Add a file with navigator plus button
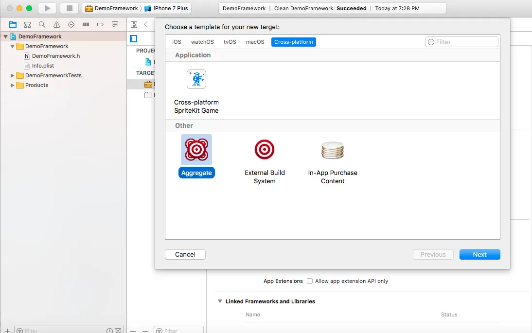 7,331
